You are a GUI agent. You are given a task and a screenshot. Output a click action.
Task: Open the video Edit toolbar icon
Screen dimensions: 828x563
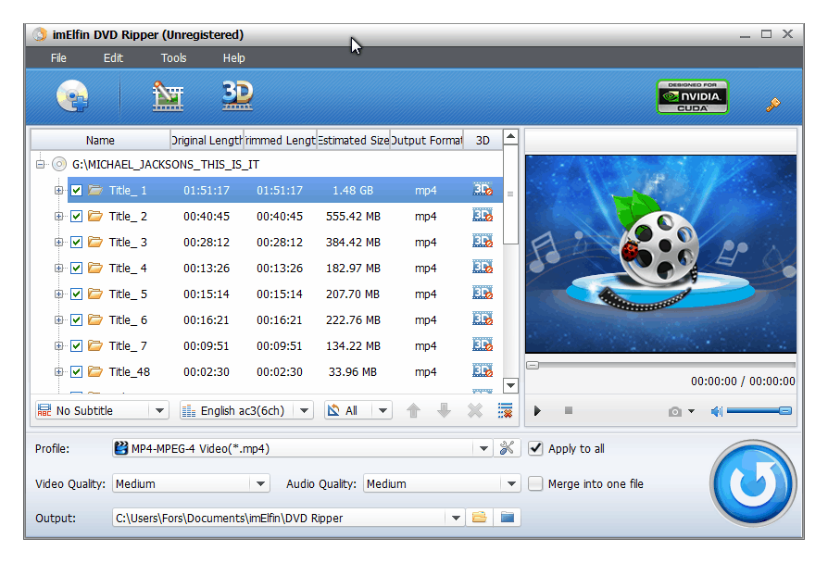click(168, 96)
